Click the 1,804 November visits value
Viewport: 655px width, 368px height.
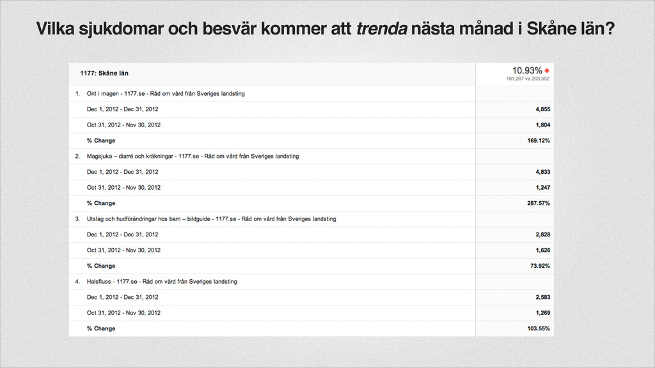(x=543, y=125)
